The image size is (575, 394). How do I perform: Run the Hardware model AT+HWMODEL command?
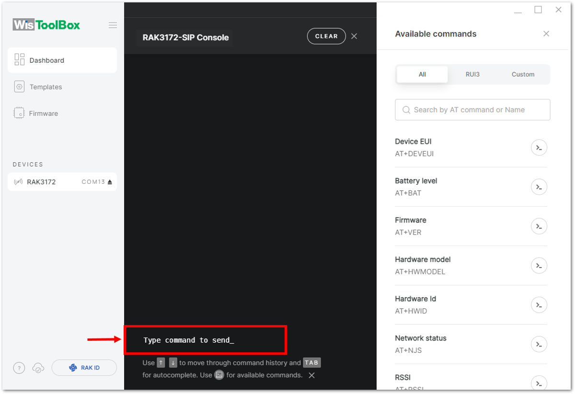[x=539, y=265]
